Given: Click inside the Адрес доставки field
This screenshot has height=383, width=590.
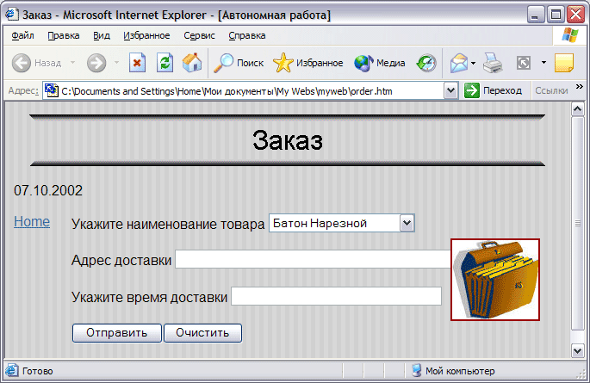Looking at the screenshot, I should 313,259.
